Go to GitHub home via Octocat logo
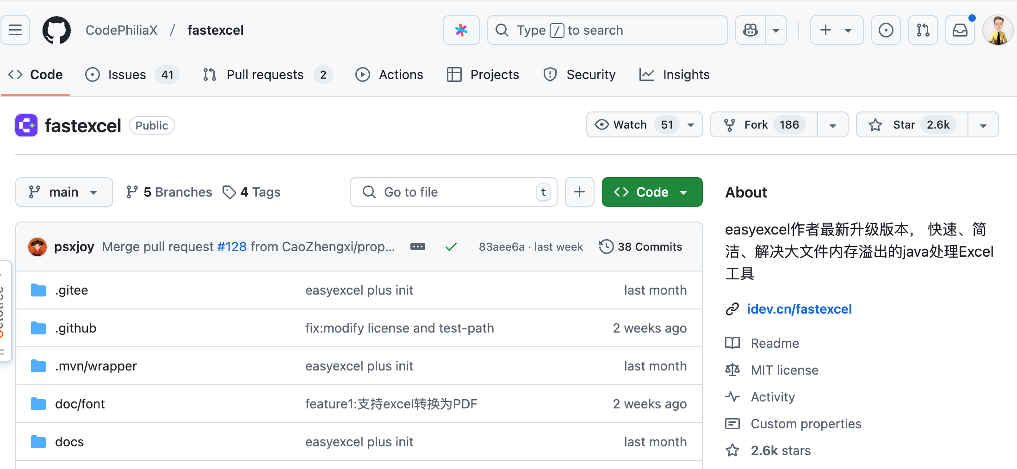Image resolution: width=1017 pixels, height=469 pixels. (x=56, y=30)
